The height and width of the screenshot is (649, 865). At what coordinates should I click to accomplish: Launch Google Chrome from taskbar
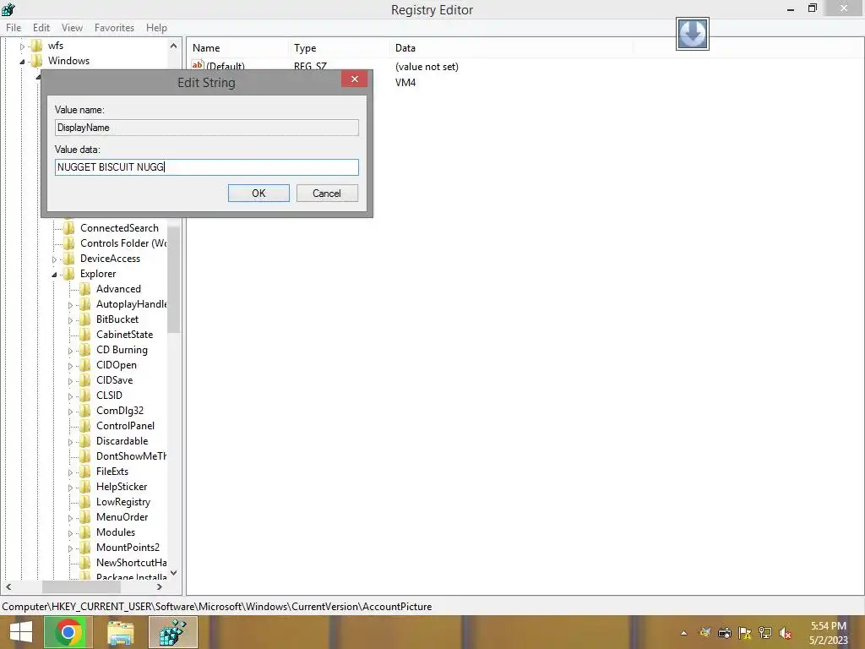click(68, 632)
